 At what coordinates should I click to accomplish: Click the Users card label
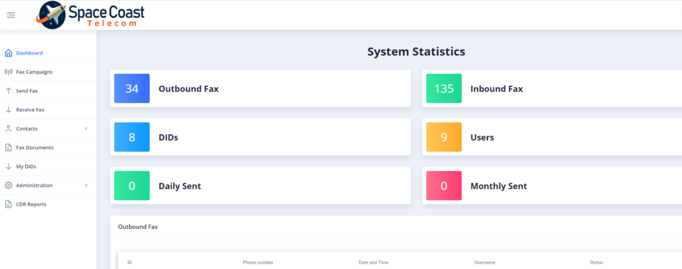(x=482, y=138)
